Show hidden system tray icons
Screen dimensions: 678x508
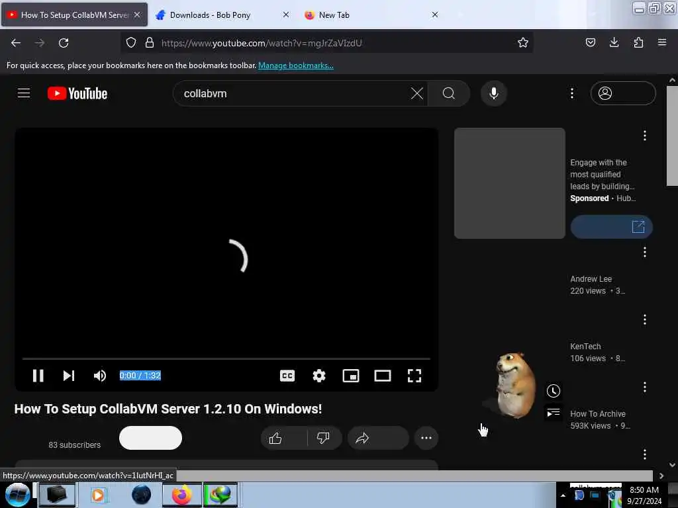point(563,495)
